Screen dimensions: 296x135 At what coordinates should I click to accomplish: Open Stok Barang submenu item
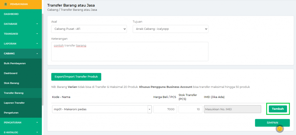(11, 83)
